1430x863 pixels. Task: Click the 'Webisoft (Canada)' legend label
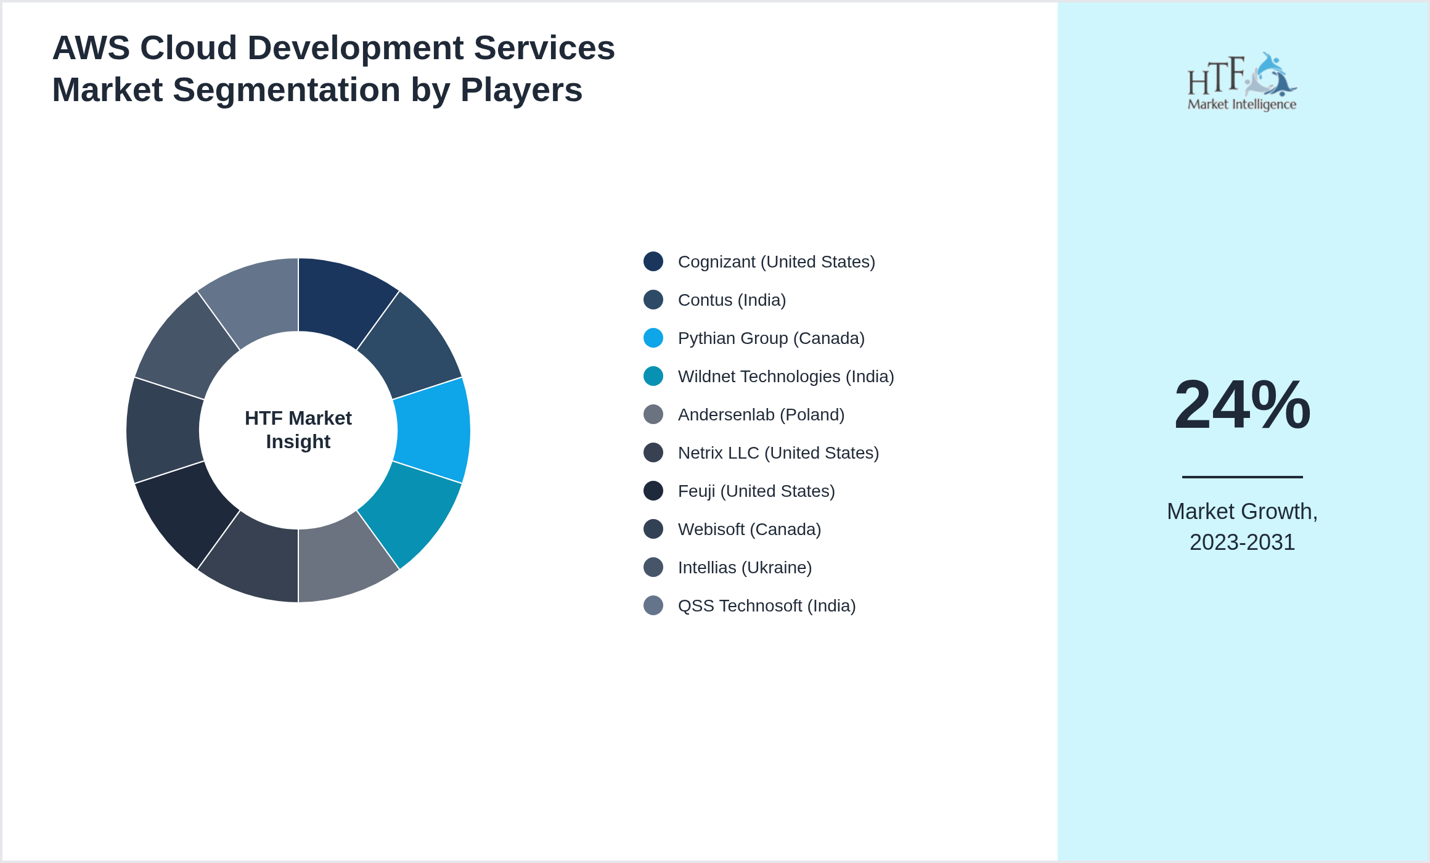coord(750,530)
